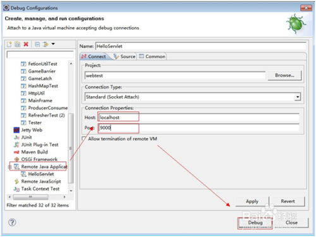Click the Host field with localhost
Image resolution: width=316 pixels, height=237 pixels.
click(198, 118)
